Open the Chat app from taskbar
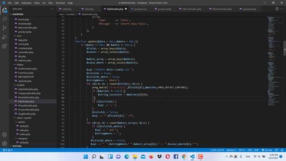The image size is (286, 161). click(118, 157)
